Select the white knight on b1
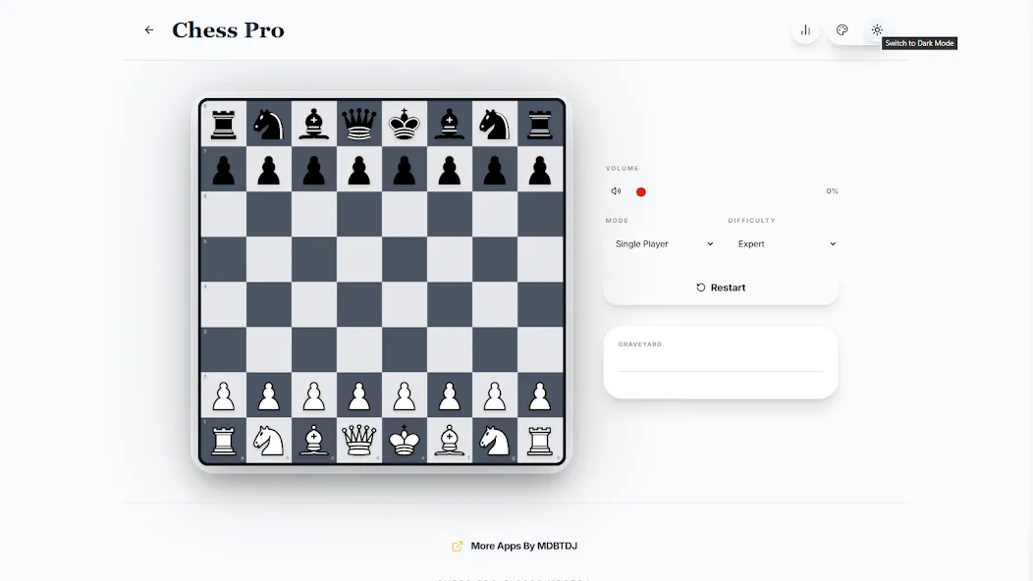 point(269,440)
